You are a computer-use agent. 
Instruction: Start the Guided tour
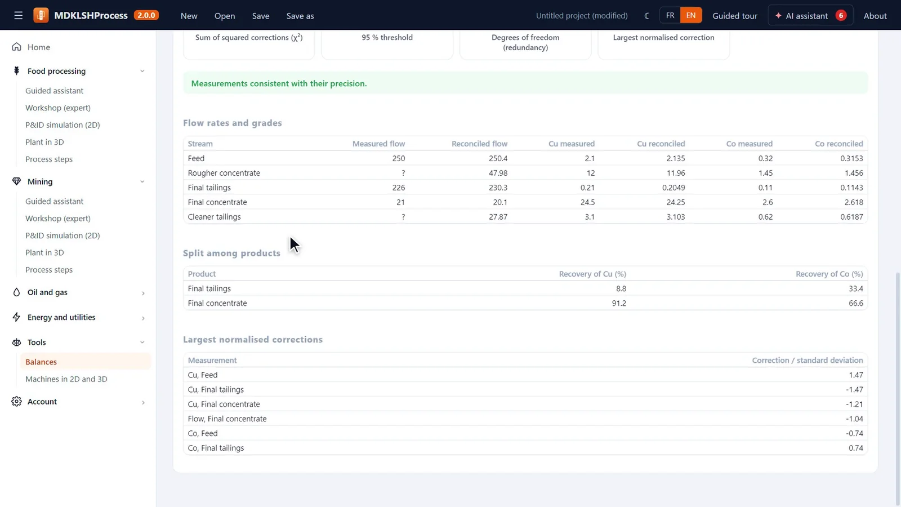[735, 16]
